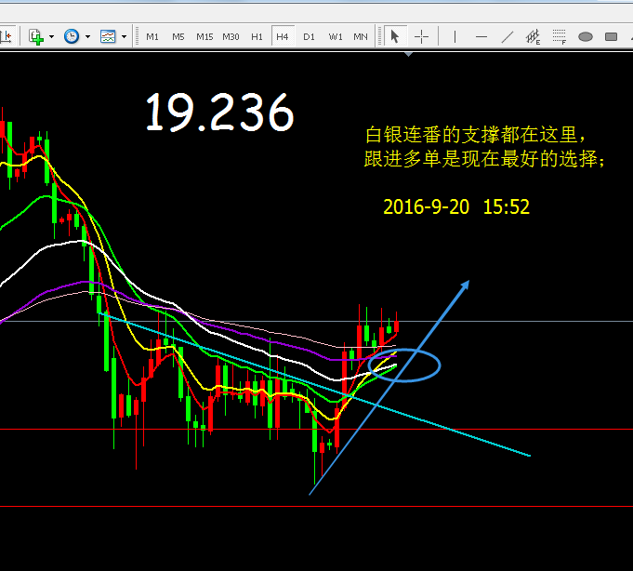Select the 19.236 price label on chart
This screenshot has width=633, height=571.
tap(219, 112)
